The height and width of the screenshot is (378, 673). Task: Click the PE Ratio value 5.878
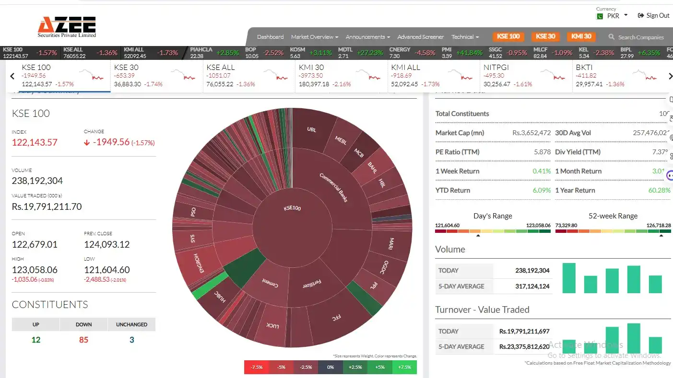tap(543, 152)
